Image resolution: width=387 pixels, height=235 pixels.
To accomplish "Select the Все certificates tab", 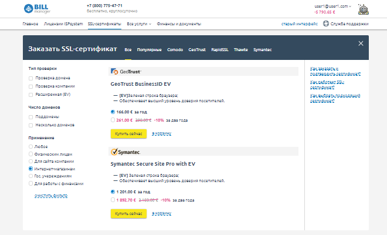I will 128,50.
